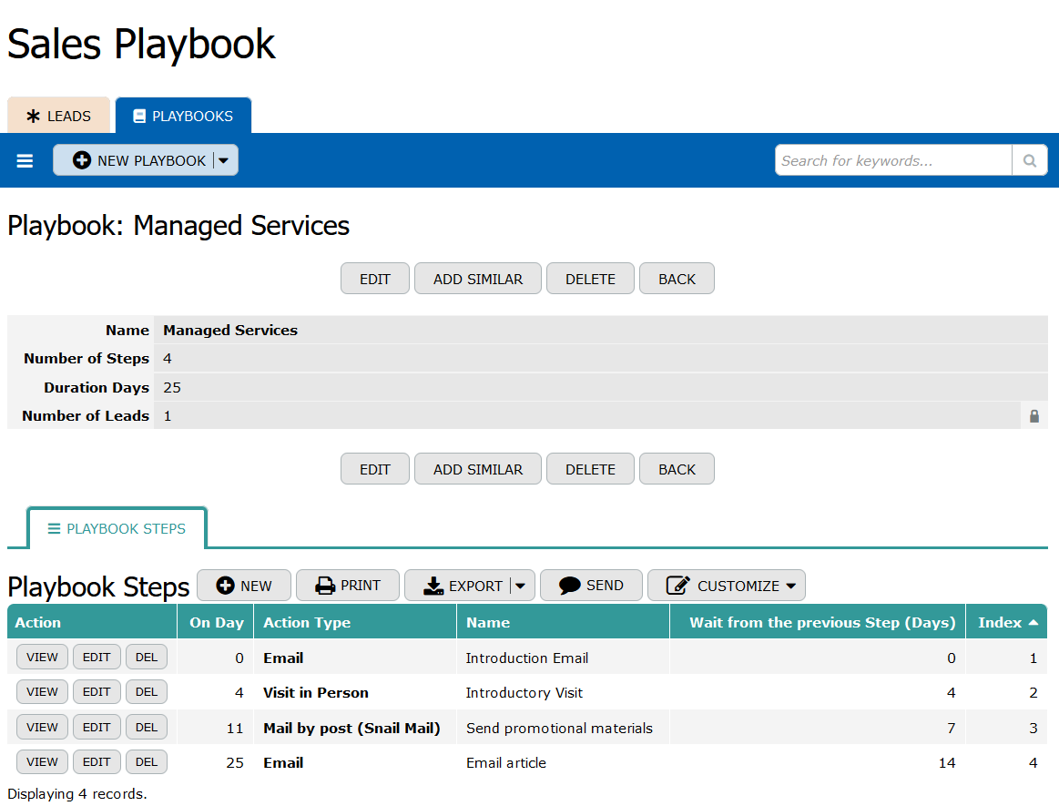Open the hamburger menu icon
Screen dimensions: 1059x806
point(25,161)
